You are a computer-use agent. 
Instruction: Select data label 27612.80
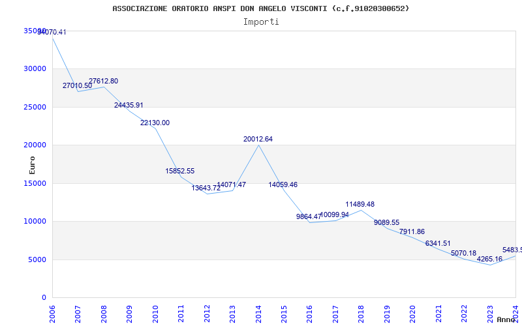coord(103,81)
